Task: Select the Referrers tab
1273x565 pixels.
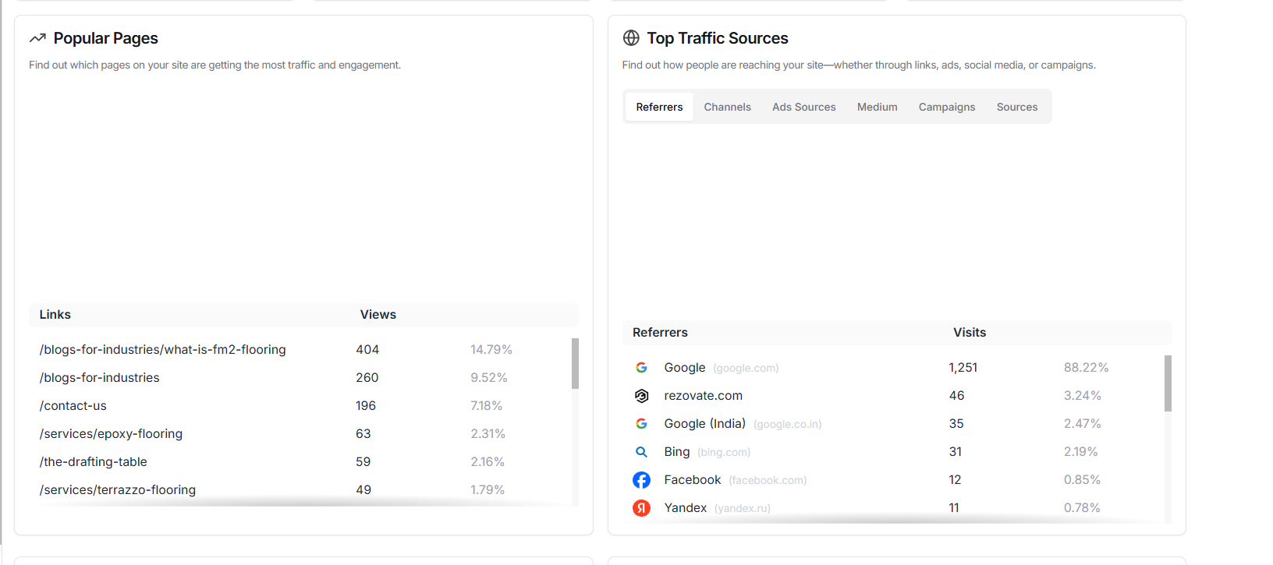Action: (x=659, y=107)
